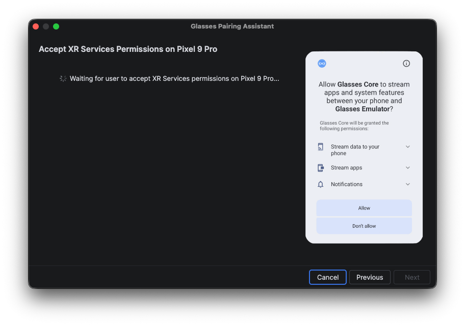Click the "Notifications" label
This screenshot has height=326, width=465.
(346, 184)
